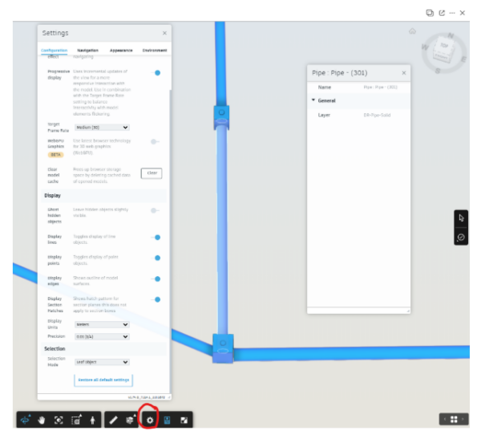The width and height of the screenshot is (481, 439).
Task: Turn off Display edges switch
Action: coord(156,279)
